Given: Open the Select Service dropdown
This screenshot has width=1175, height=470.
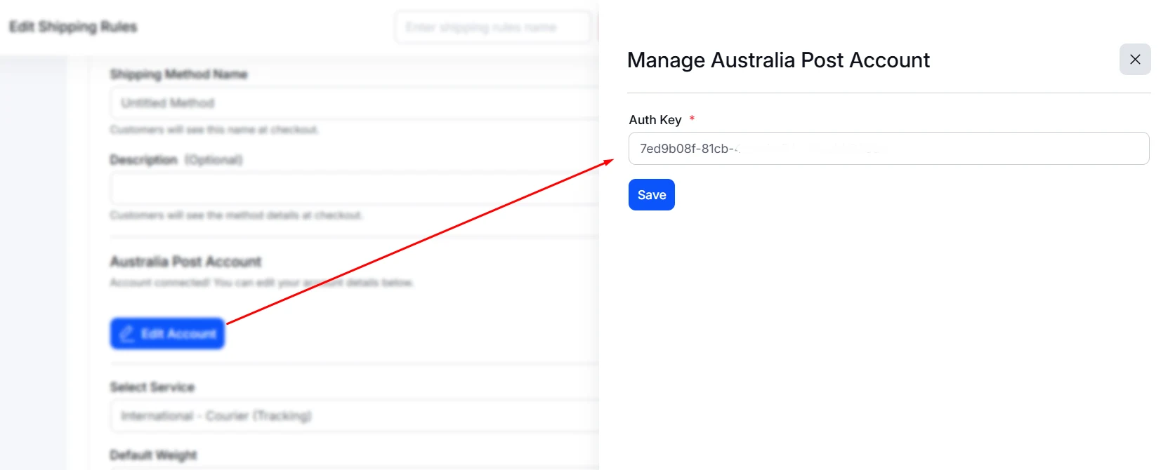Looking at the screenshot, I should (x=355, y=416).
